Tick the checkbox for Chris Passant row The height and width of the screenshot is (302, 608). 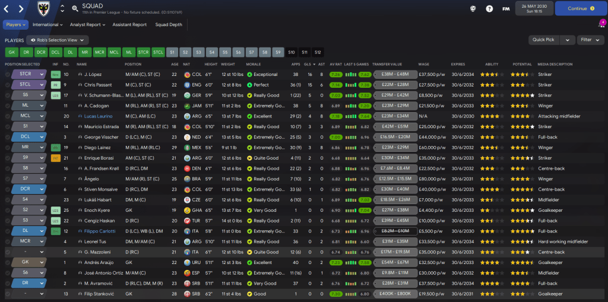pyautogui.click(x=8, y=85)
